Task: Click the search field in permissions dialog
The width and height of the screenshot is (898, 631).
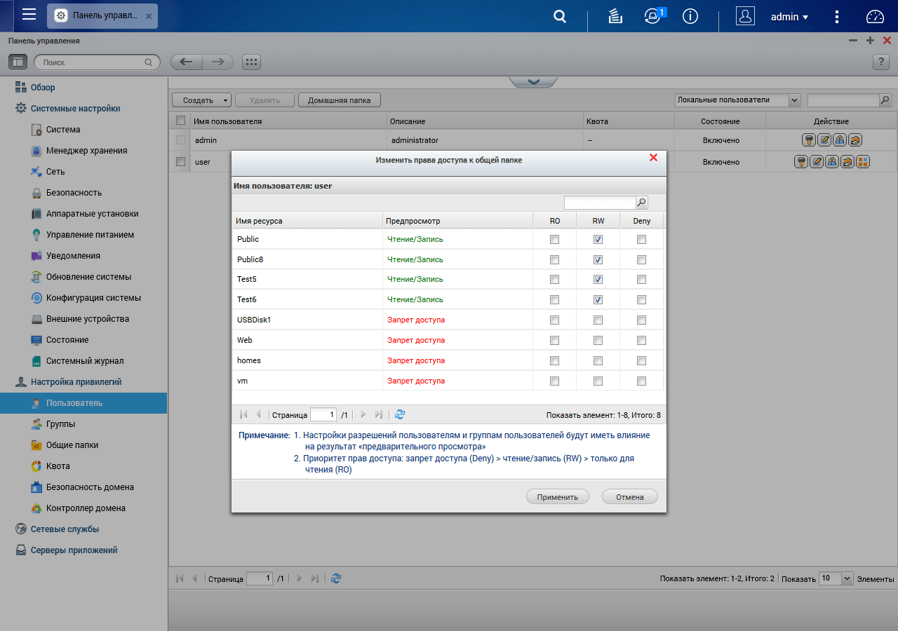Action: tap(600, 203)
